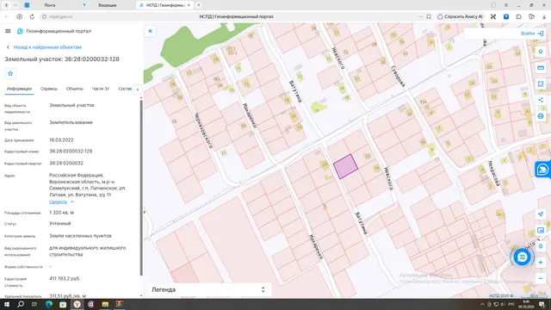Image resolution: width=551 pixels, height=310 pixels.
Task: Click Спросить Алису AI button
Action: coord(461,16)
